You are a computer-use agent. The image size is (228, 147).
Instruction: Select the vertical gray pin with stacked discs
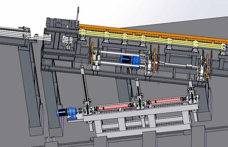[77, 17]
